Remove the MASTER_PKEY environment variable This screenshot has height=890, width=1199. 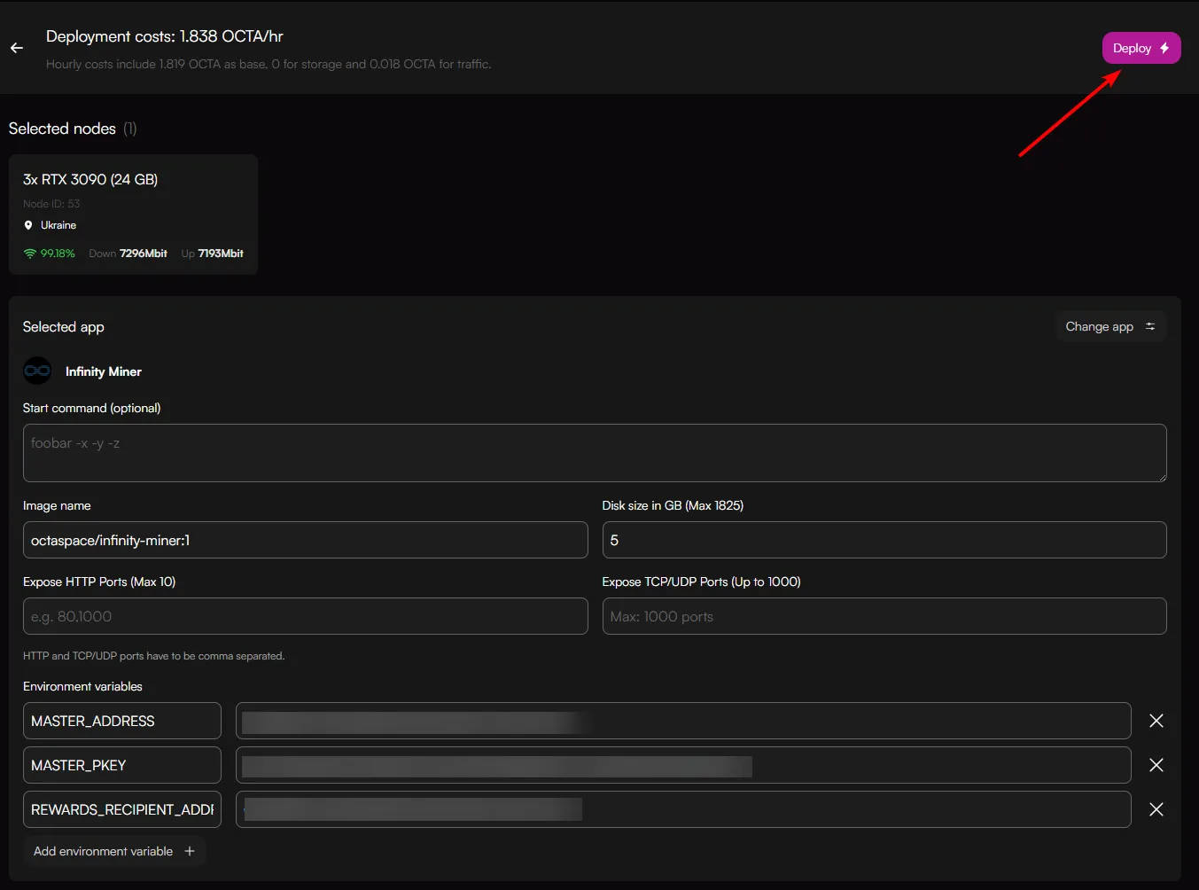coord(1156,765)
